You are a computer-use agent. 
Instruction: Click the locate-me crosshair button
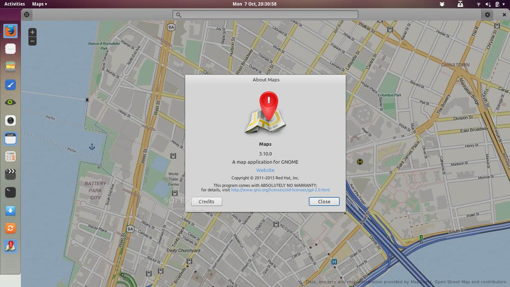pyautogui.click(x=27, y=15)
